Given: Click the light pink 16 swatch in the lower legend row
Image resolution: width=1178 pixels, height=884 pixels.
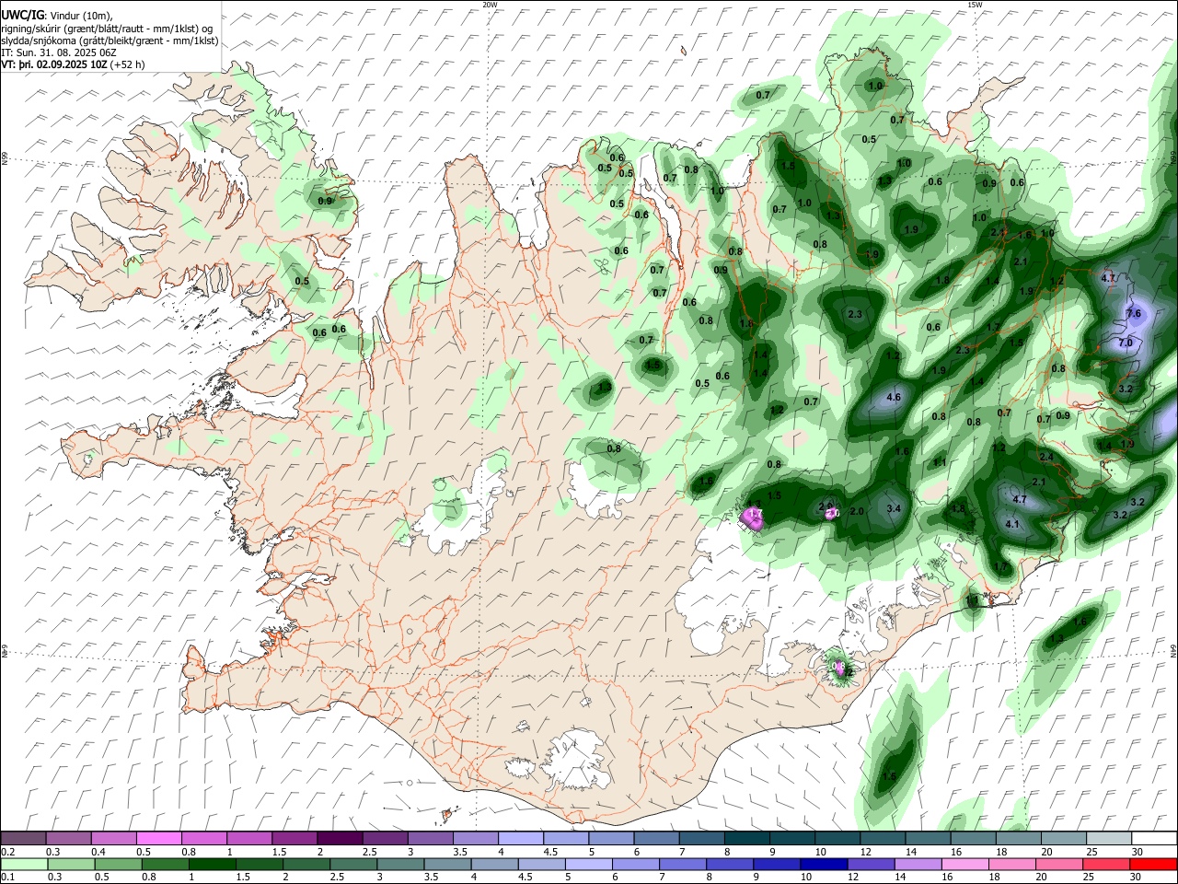Looking at the screenshot, I should pos(965,864).
